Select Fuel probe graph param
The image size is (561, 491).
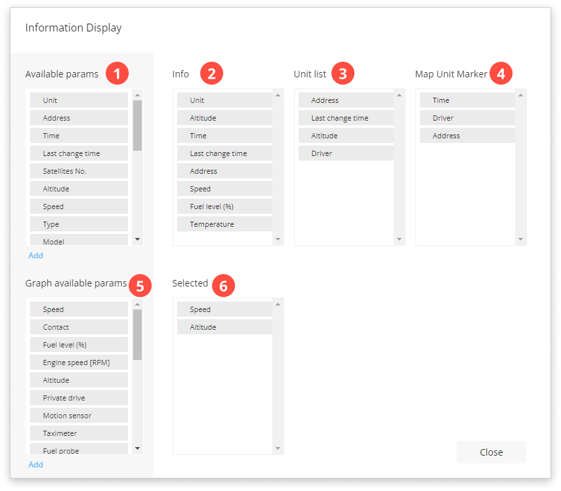(79, 449)
